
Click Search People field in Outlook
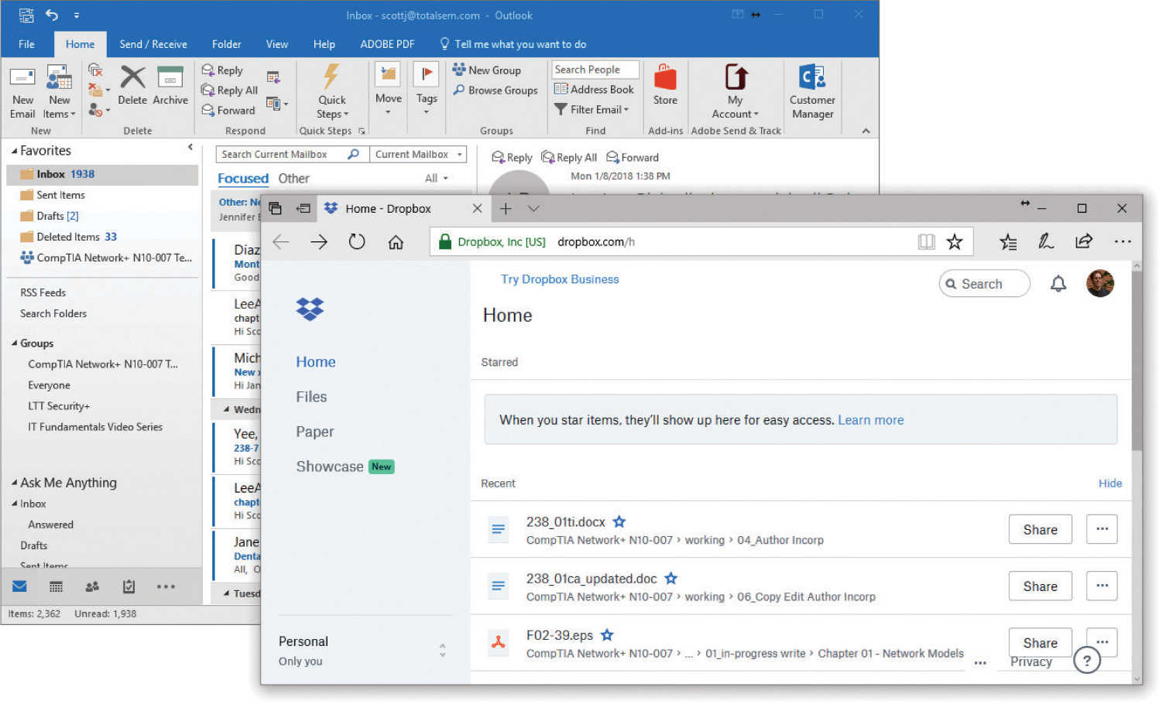pos(595,70)
